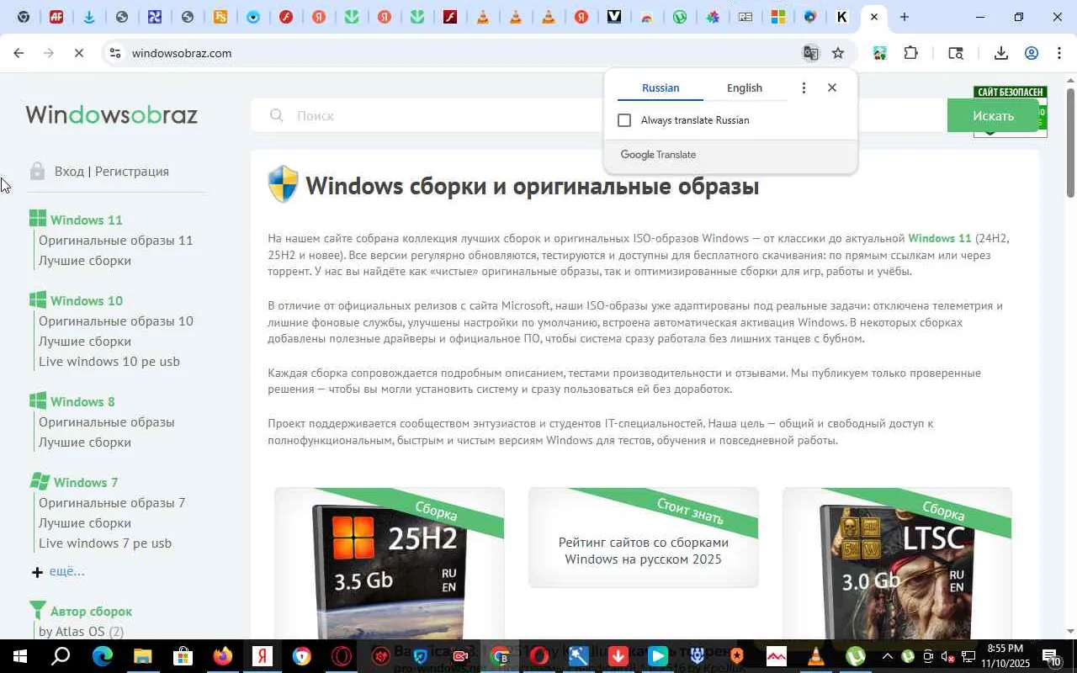Open Microsoft Store from the taskbar

click(x=183, y=656)
